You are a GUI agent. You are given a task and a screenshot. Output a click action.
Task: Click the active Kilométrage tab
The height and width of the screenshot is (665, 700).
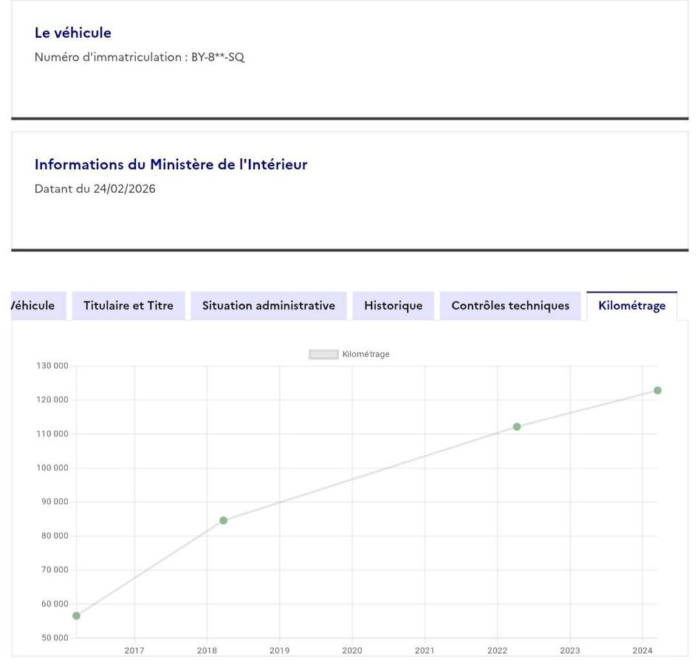click(x=631, y=306)
